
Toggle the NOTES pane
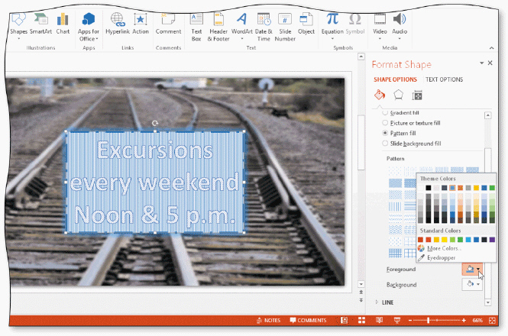268,320
